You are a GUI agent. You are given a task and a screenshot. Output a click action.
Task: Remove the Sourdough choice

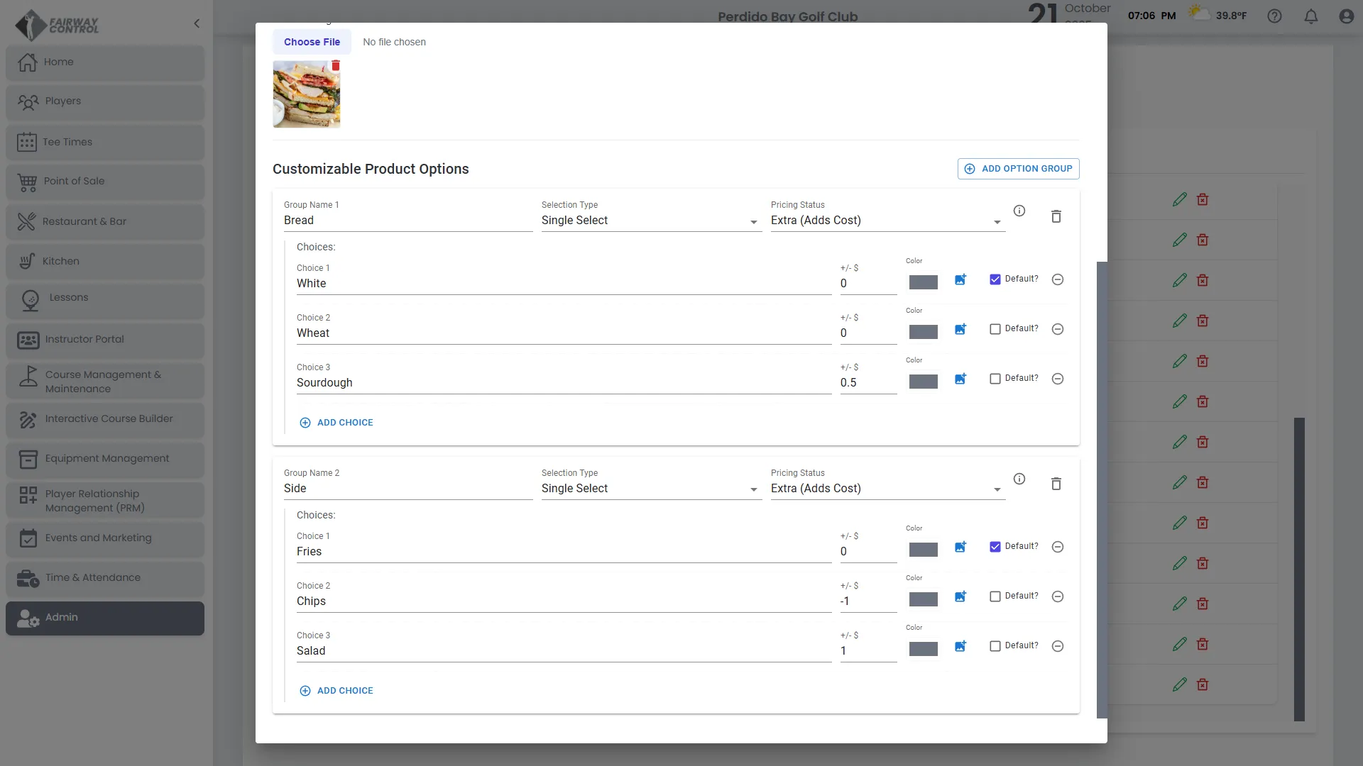1058,379
